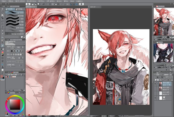This screenshot has height=117, width=174.
Task: Adjust stabilization value stepper
Action: click(x=21, y=65)
